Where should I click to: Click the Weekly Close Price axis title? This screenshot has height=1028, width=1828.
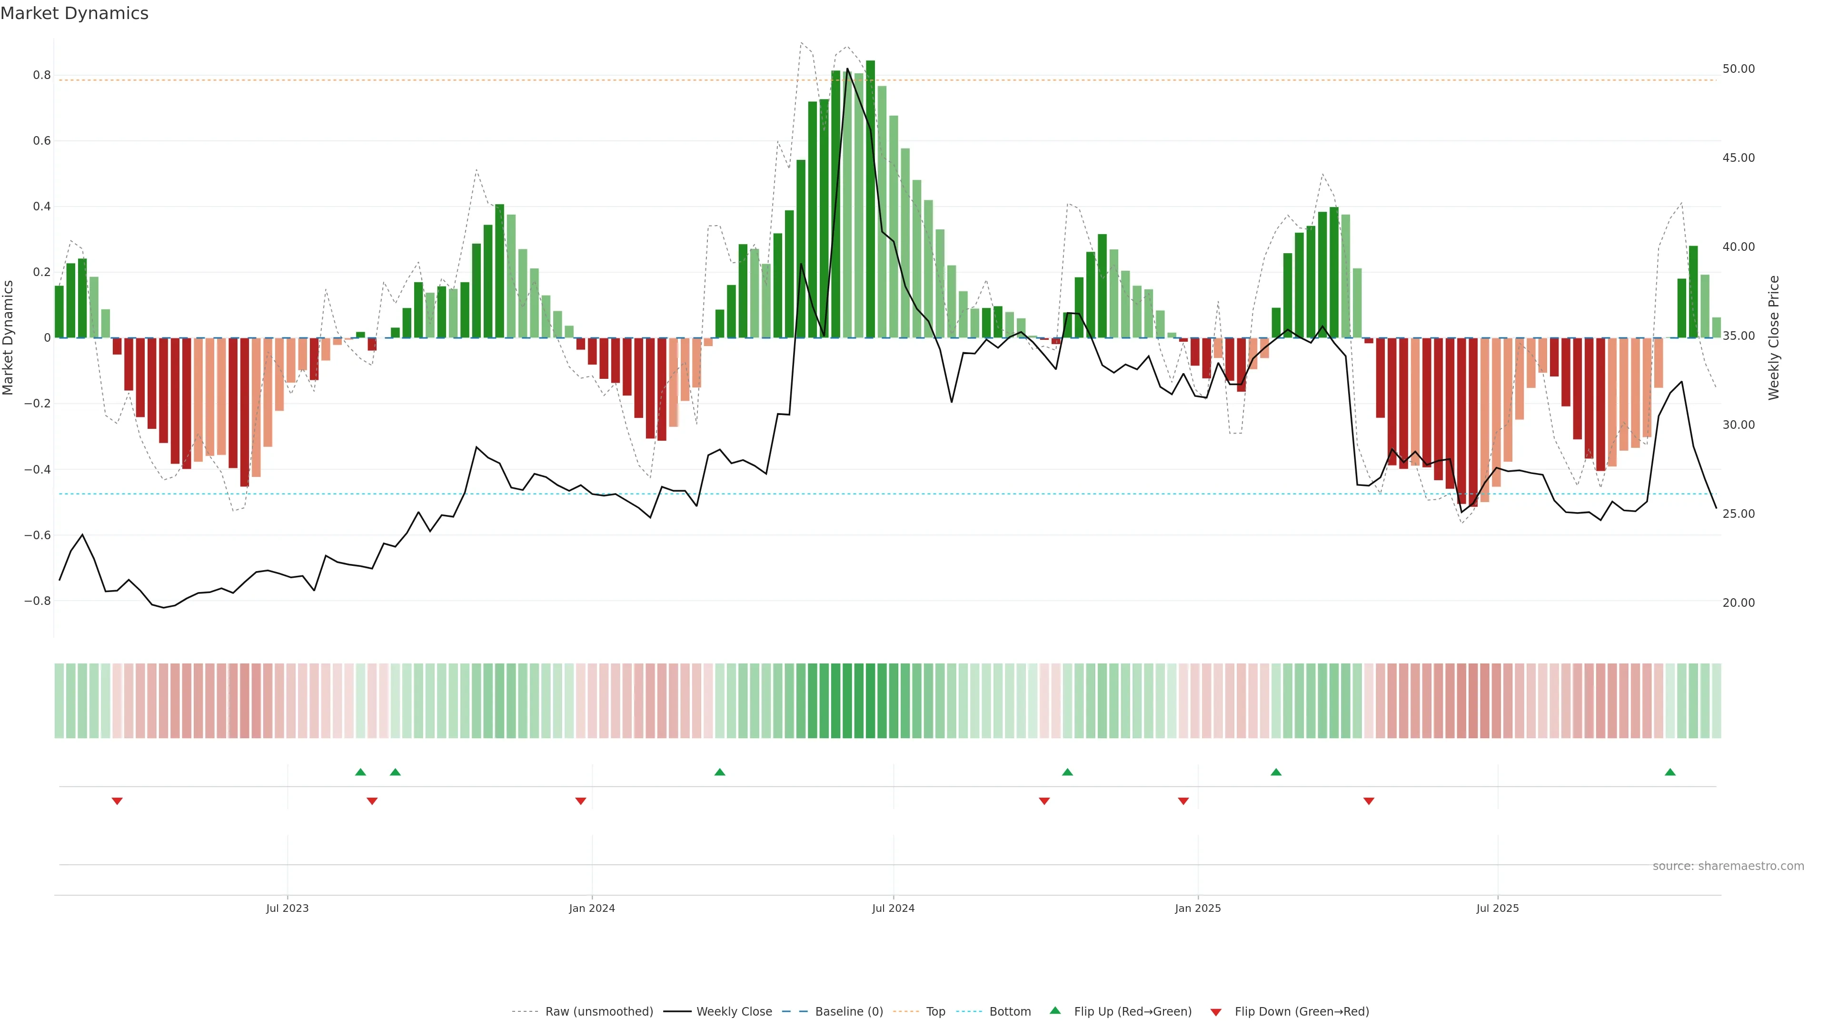[x=1773, y=338]
